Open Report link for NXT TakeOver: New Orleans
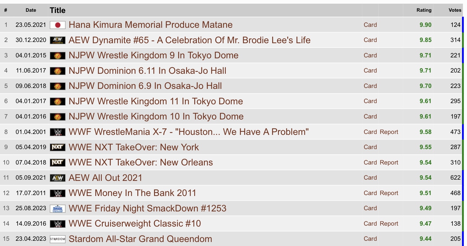Viewport: 467px width, 246px height. click(389, 163)
